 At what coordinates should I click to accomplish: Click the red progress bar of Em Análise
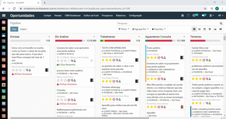69,41
